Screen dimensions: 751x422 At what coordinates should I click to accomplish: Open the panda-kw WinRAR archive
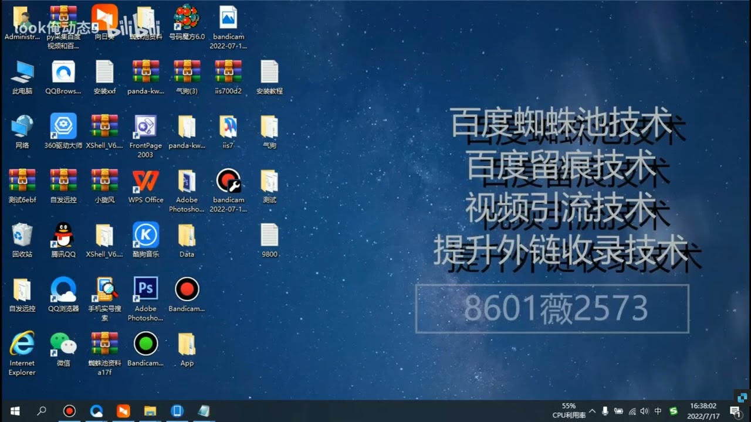click(146, 72)
